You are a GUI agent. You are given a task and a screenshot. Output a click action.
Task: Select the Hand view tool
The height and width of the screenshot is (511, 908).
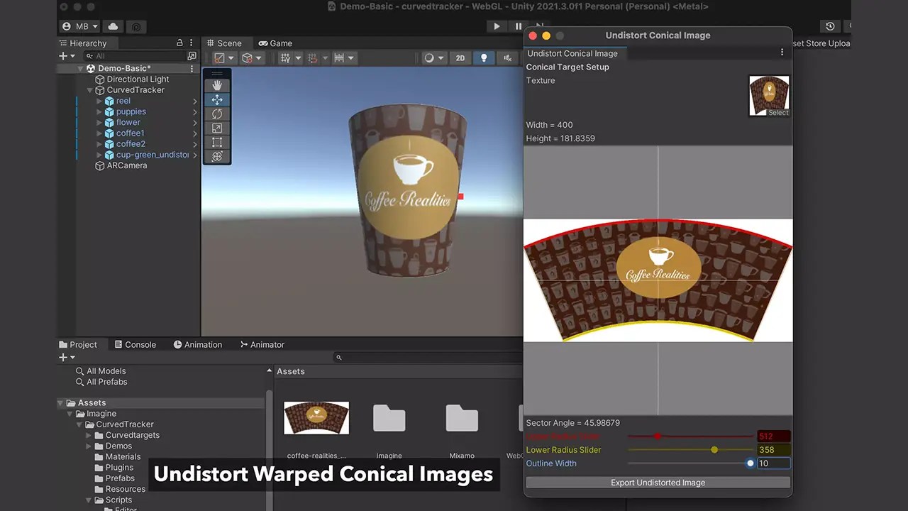[217, 85]
